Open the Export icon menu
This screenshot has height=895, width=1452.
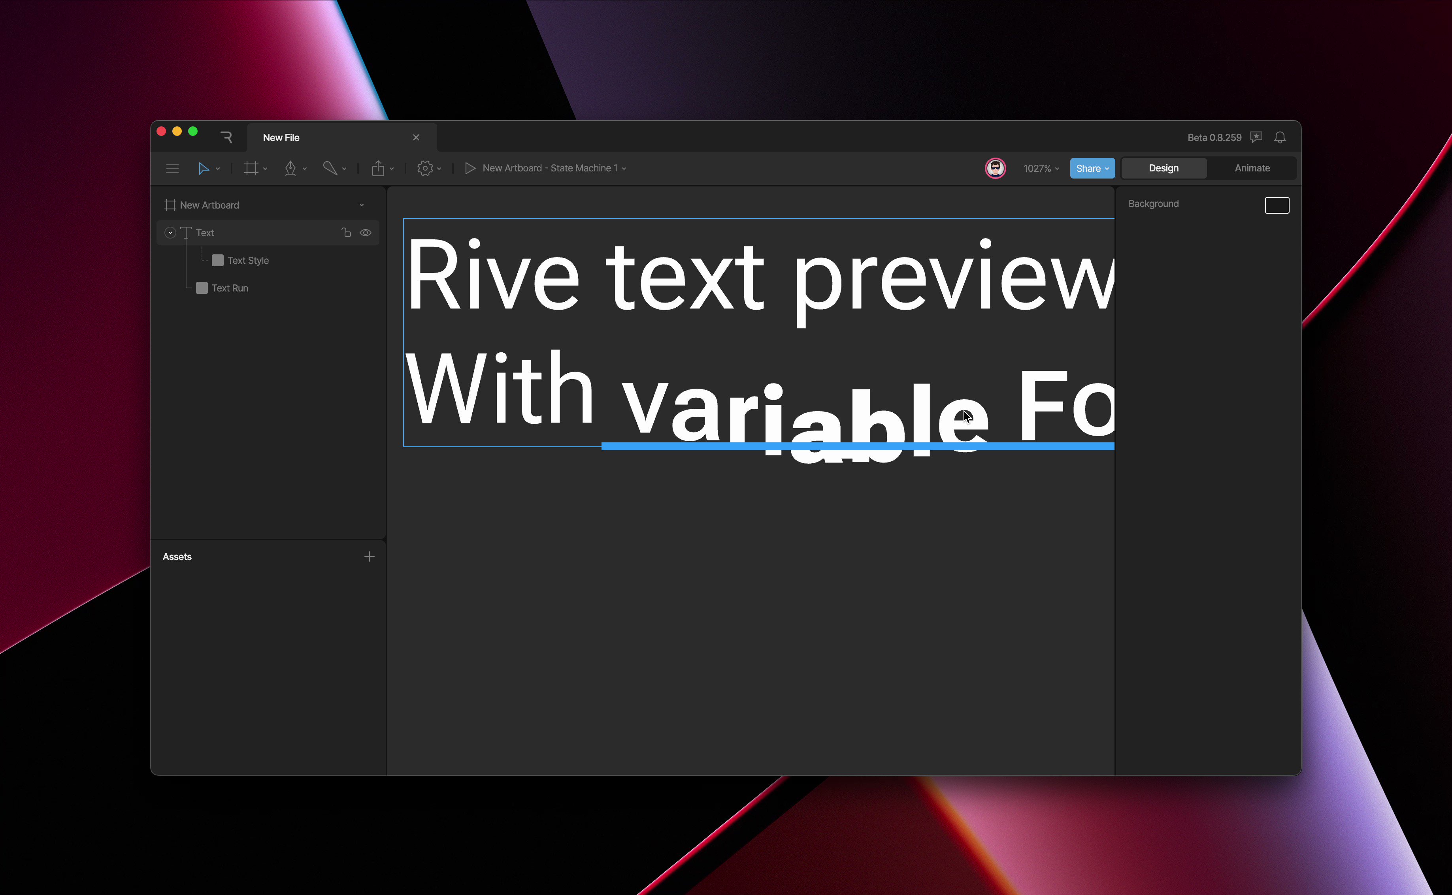point(378,169)
